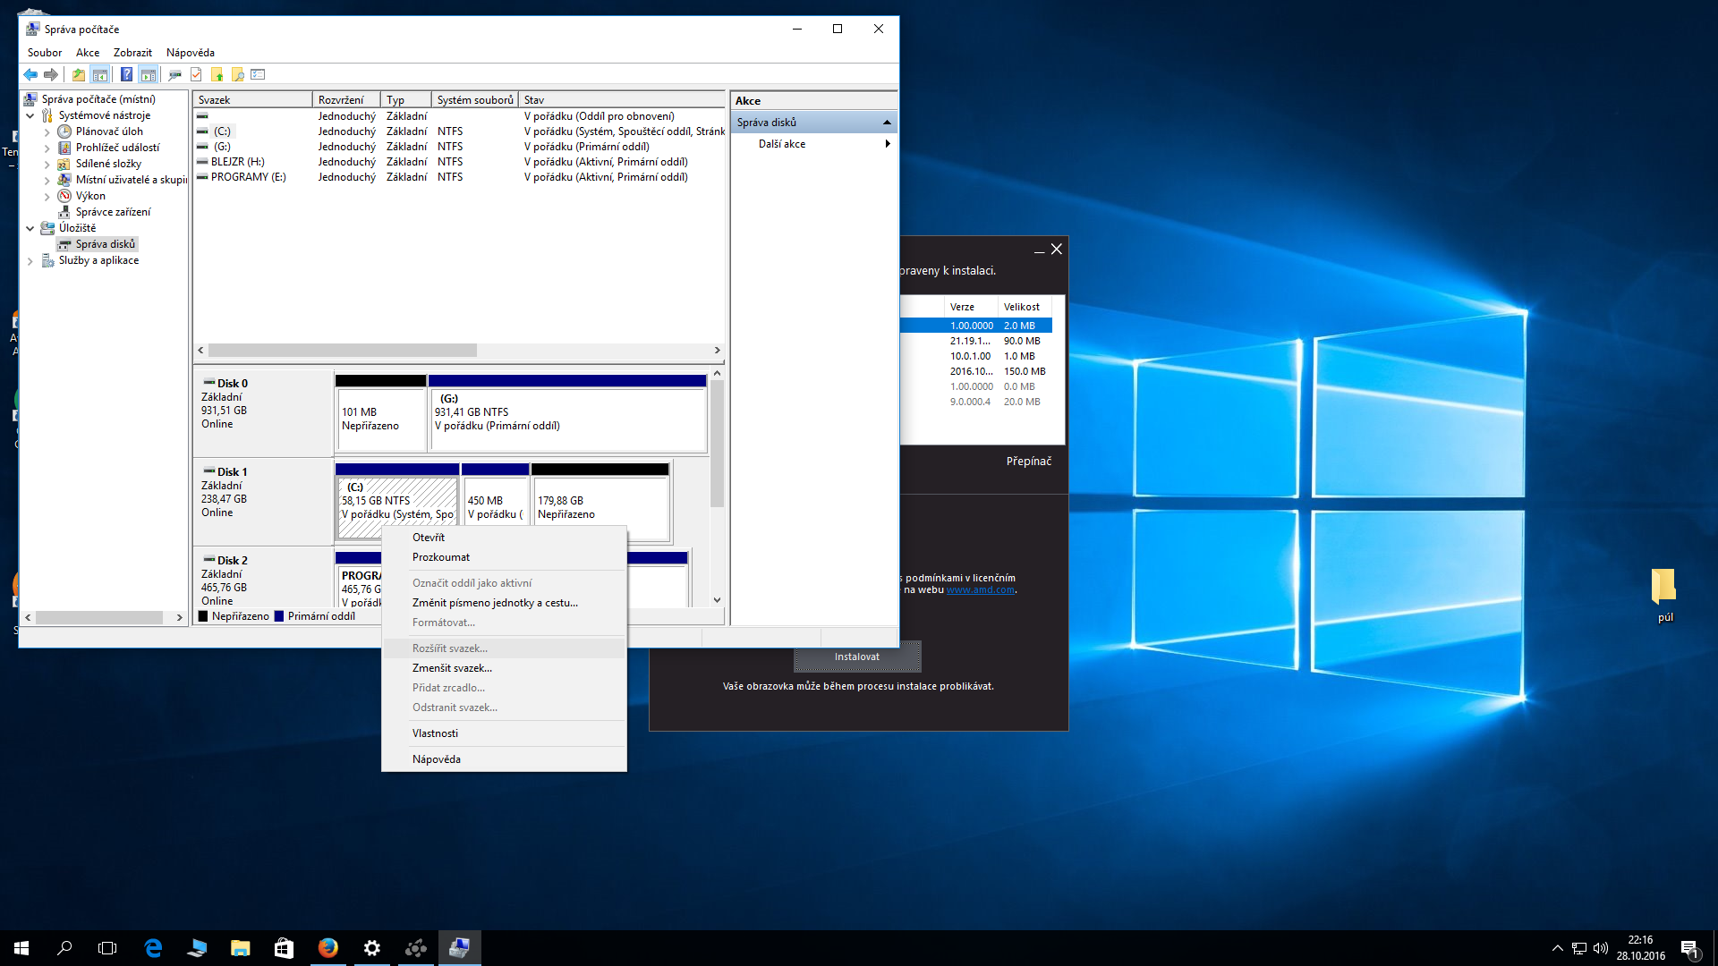
Task: Open Firefox from the taskbar
Action: [x=327, y=948]
